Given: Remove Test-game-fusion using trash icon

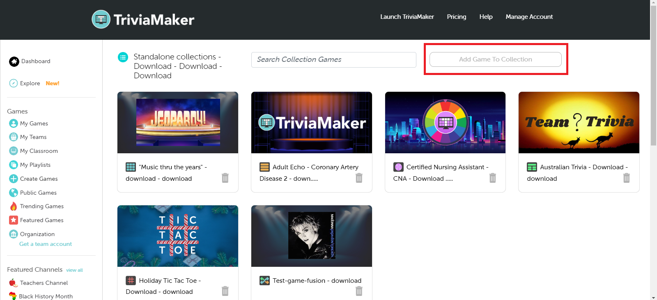Looking at the screenshot, I should [x=359, y=291].
